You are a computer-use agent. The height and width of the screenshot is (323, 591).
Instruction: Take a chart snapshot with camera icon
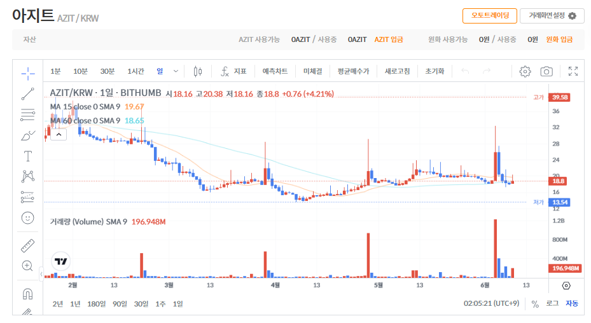pyautogui.click(x=546, y=71)
